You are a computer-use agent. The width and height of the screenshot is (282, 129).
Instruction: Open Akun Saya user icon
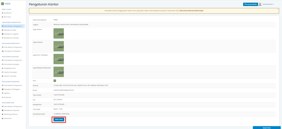click(x=2, y=17)
